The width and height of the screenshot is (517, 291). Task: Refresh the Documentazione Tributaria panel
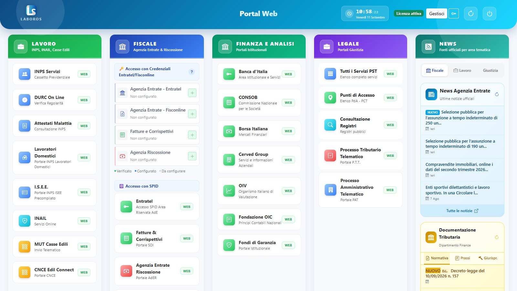click(497, 237)
